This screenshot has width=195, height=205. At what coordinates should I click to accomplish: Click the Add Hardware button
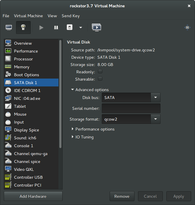coord(33,197)
